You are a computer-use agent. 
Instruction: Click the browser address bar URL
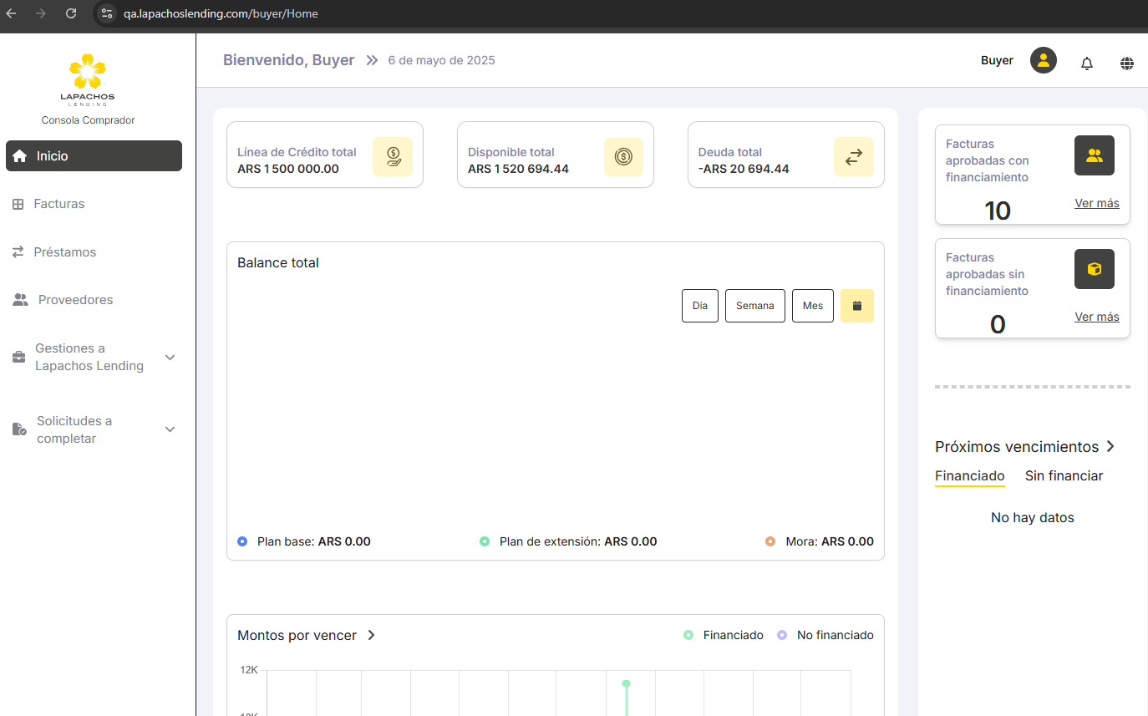(x=221, y=13)
